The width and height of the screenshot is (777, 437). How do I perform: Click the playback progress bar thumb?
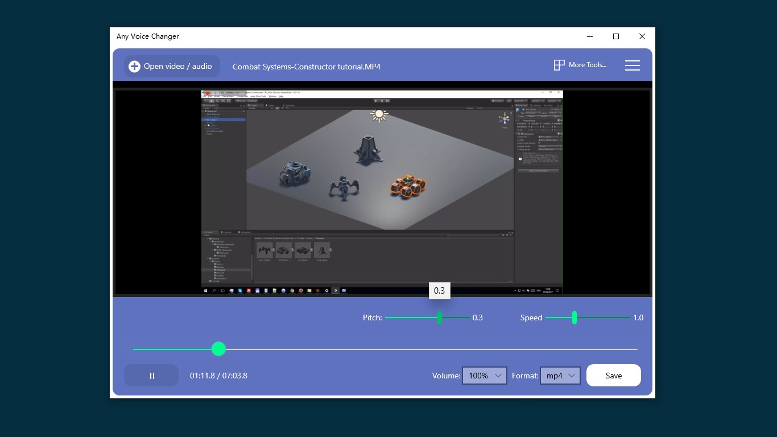pos(219,348)
